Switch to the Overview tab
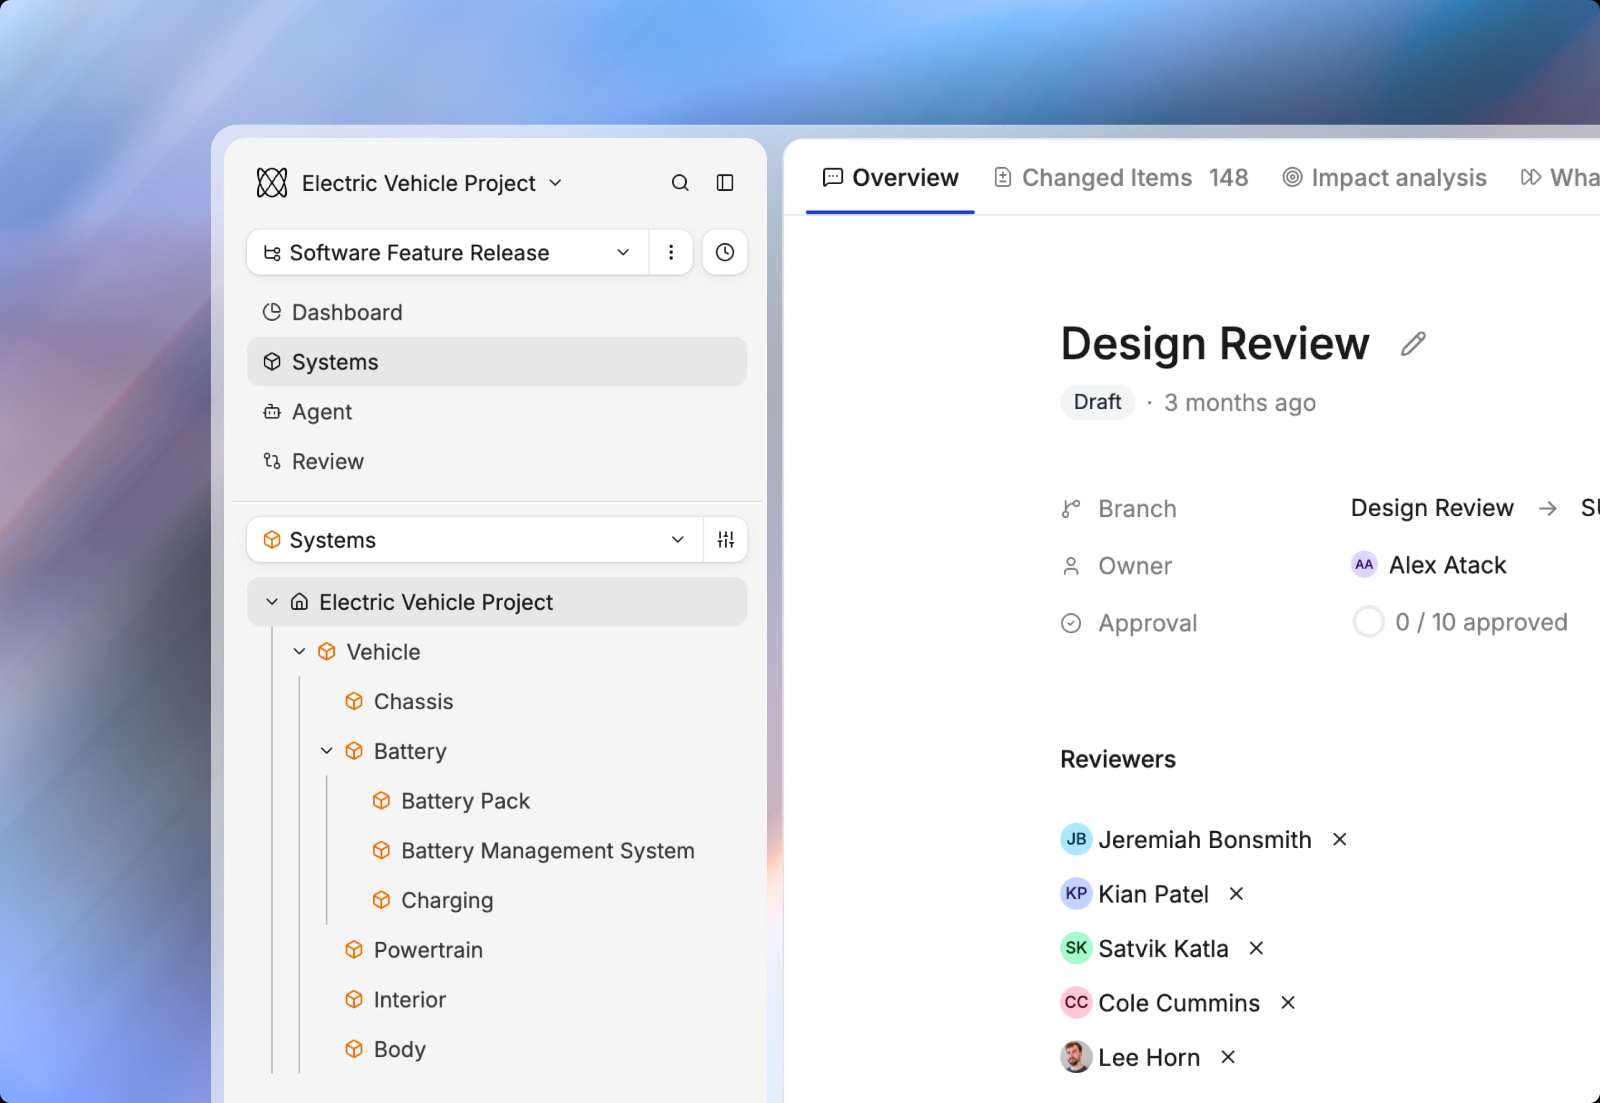 coord(890,178)
